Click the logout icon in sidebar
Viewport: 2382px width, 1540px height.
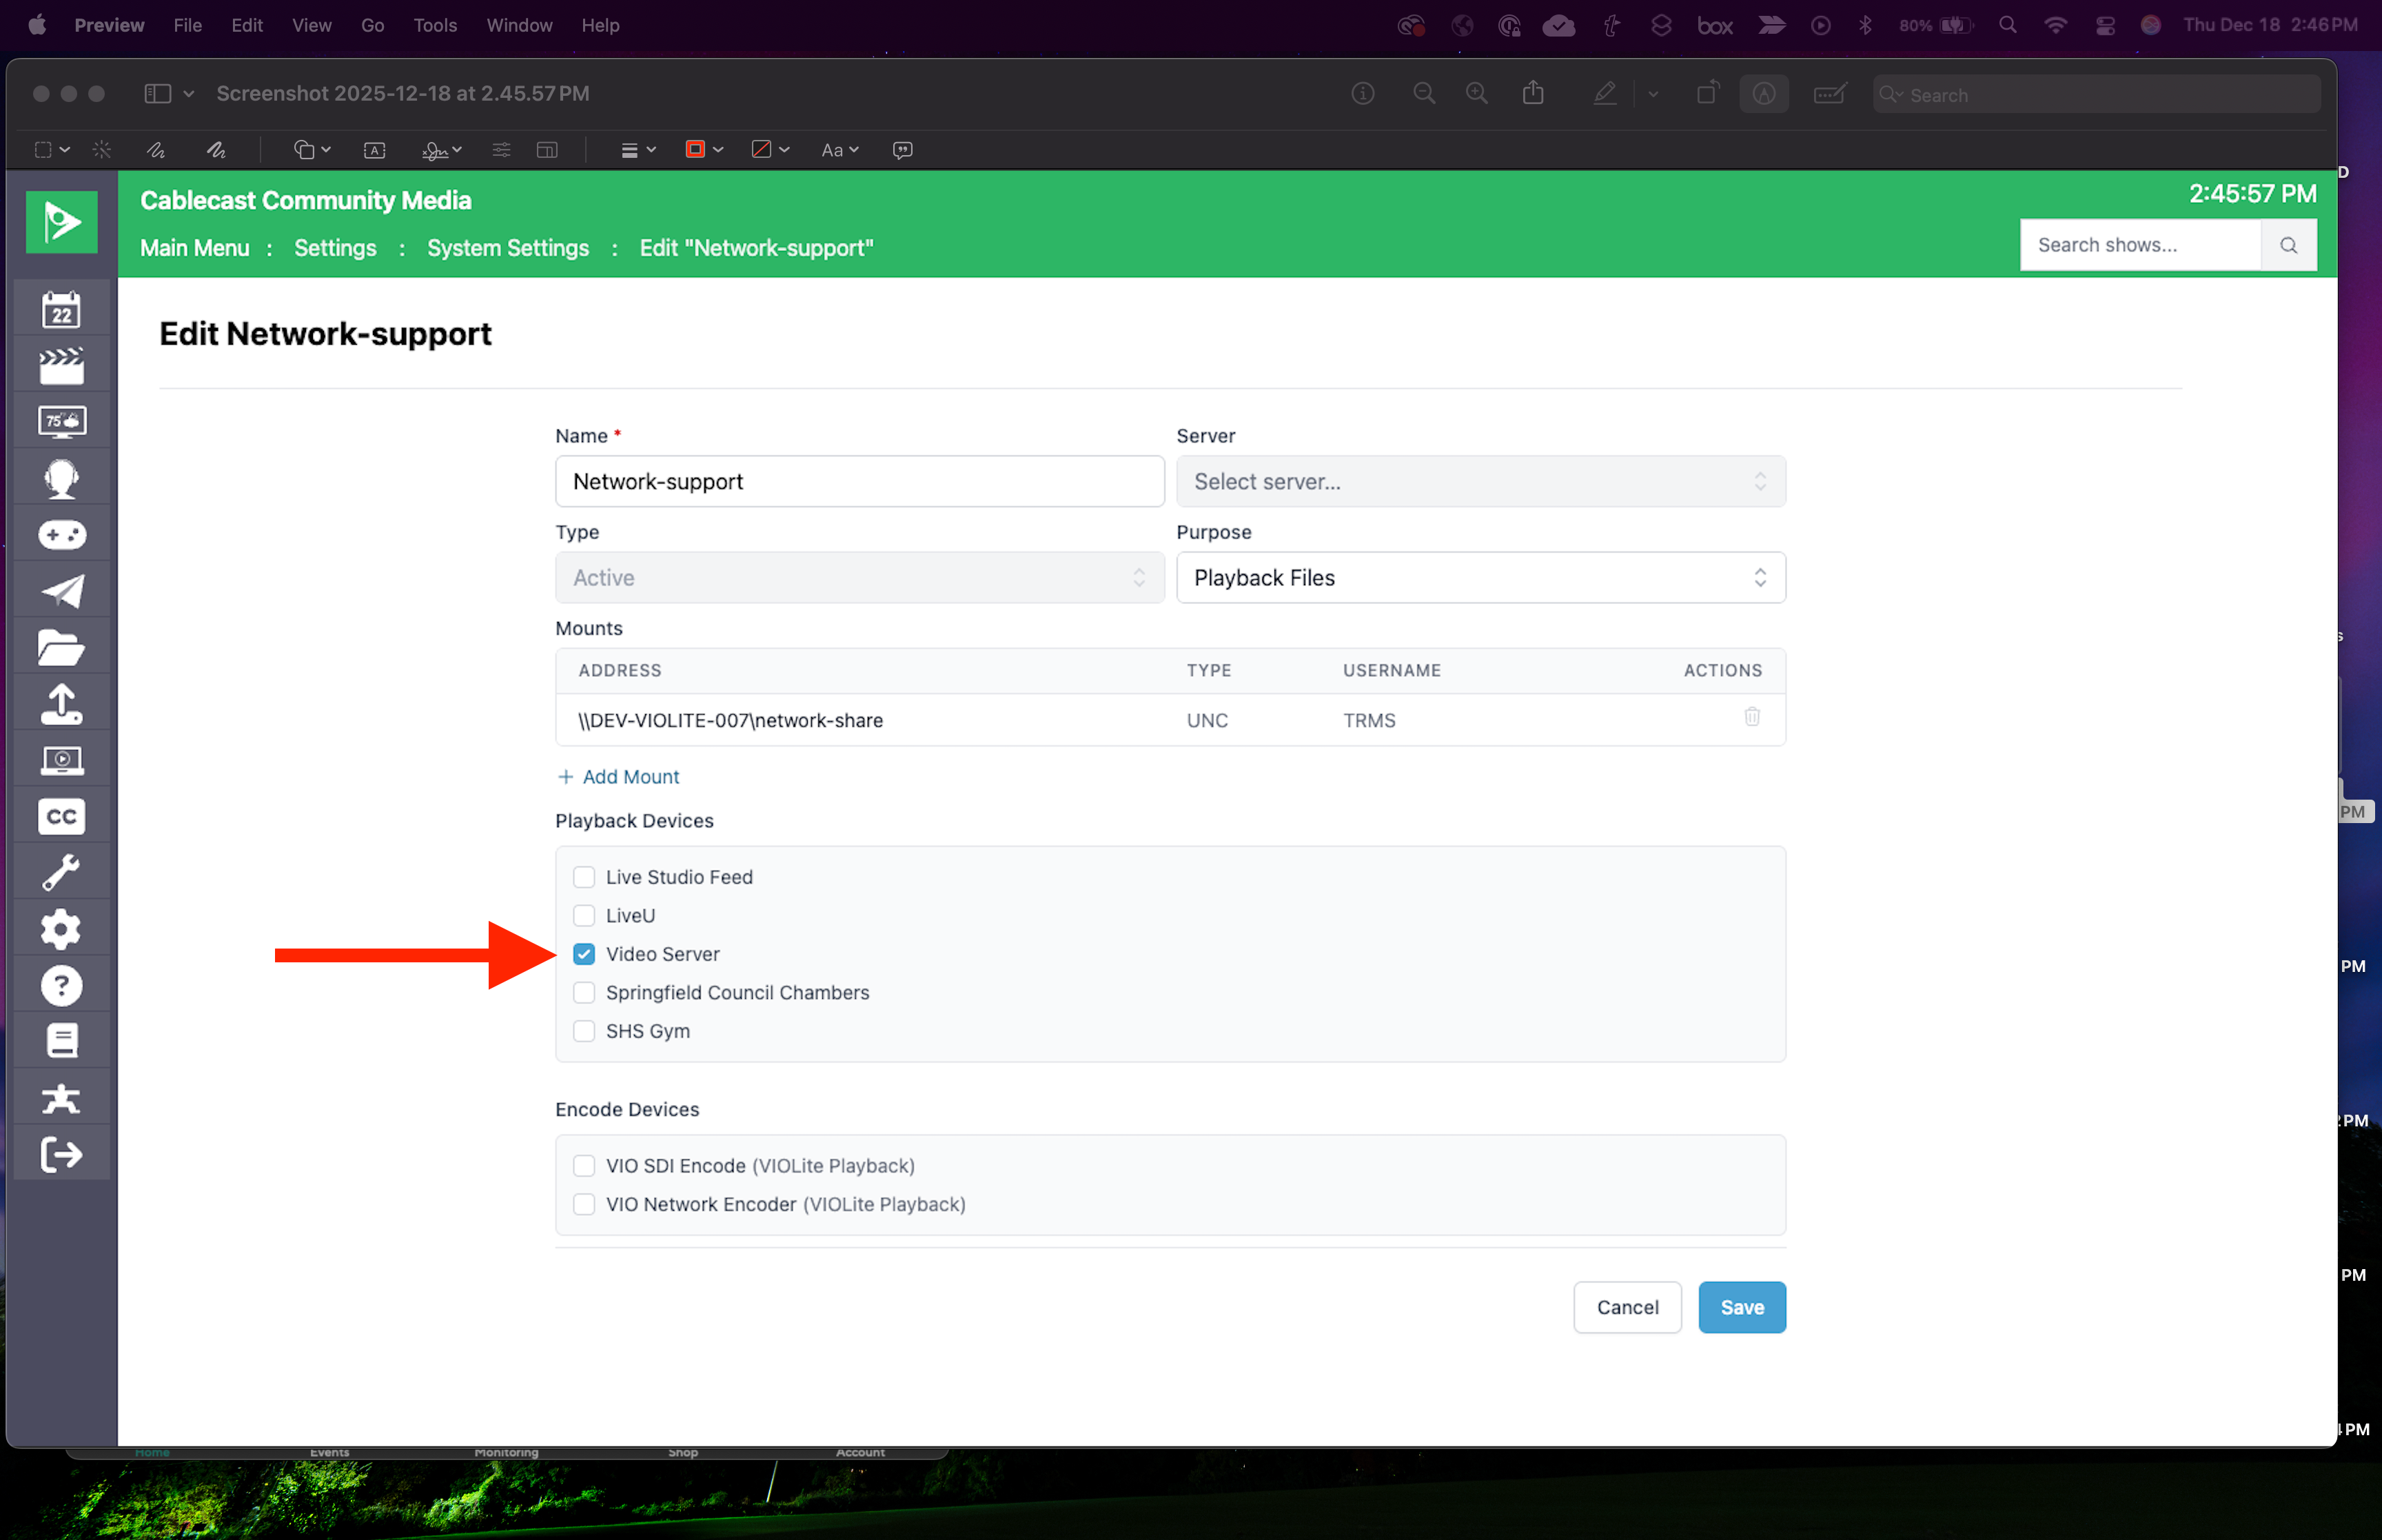point(61,1154)
